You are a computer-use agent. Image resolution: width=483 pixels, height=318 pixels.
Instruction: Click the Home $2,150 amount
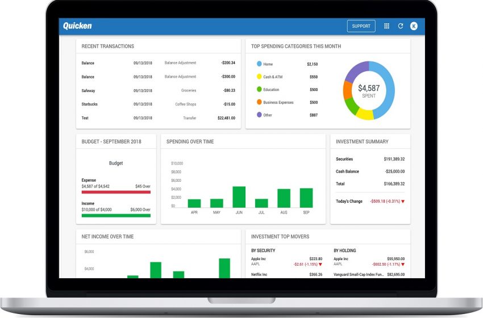pos(313,64)
